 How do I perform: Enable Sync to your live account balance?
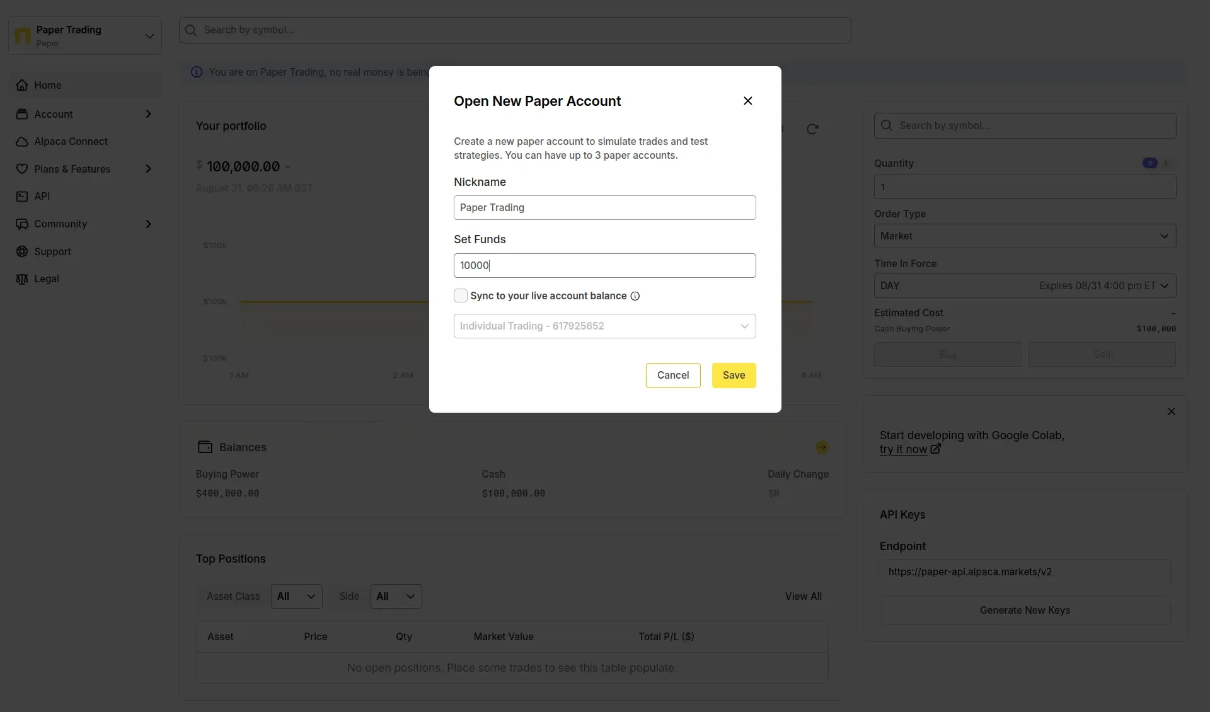tap(461, 296)
